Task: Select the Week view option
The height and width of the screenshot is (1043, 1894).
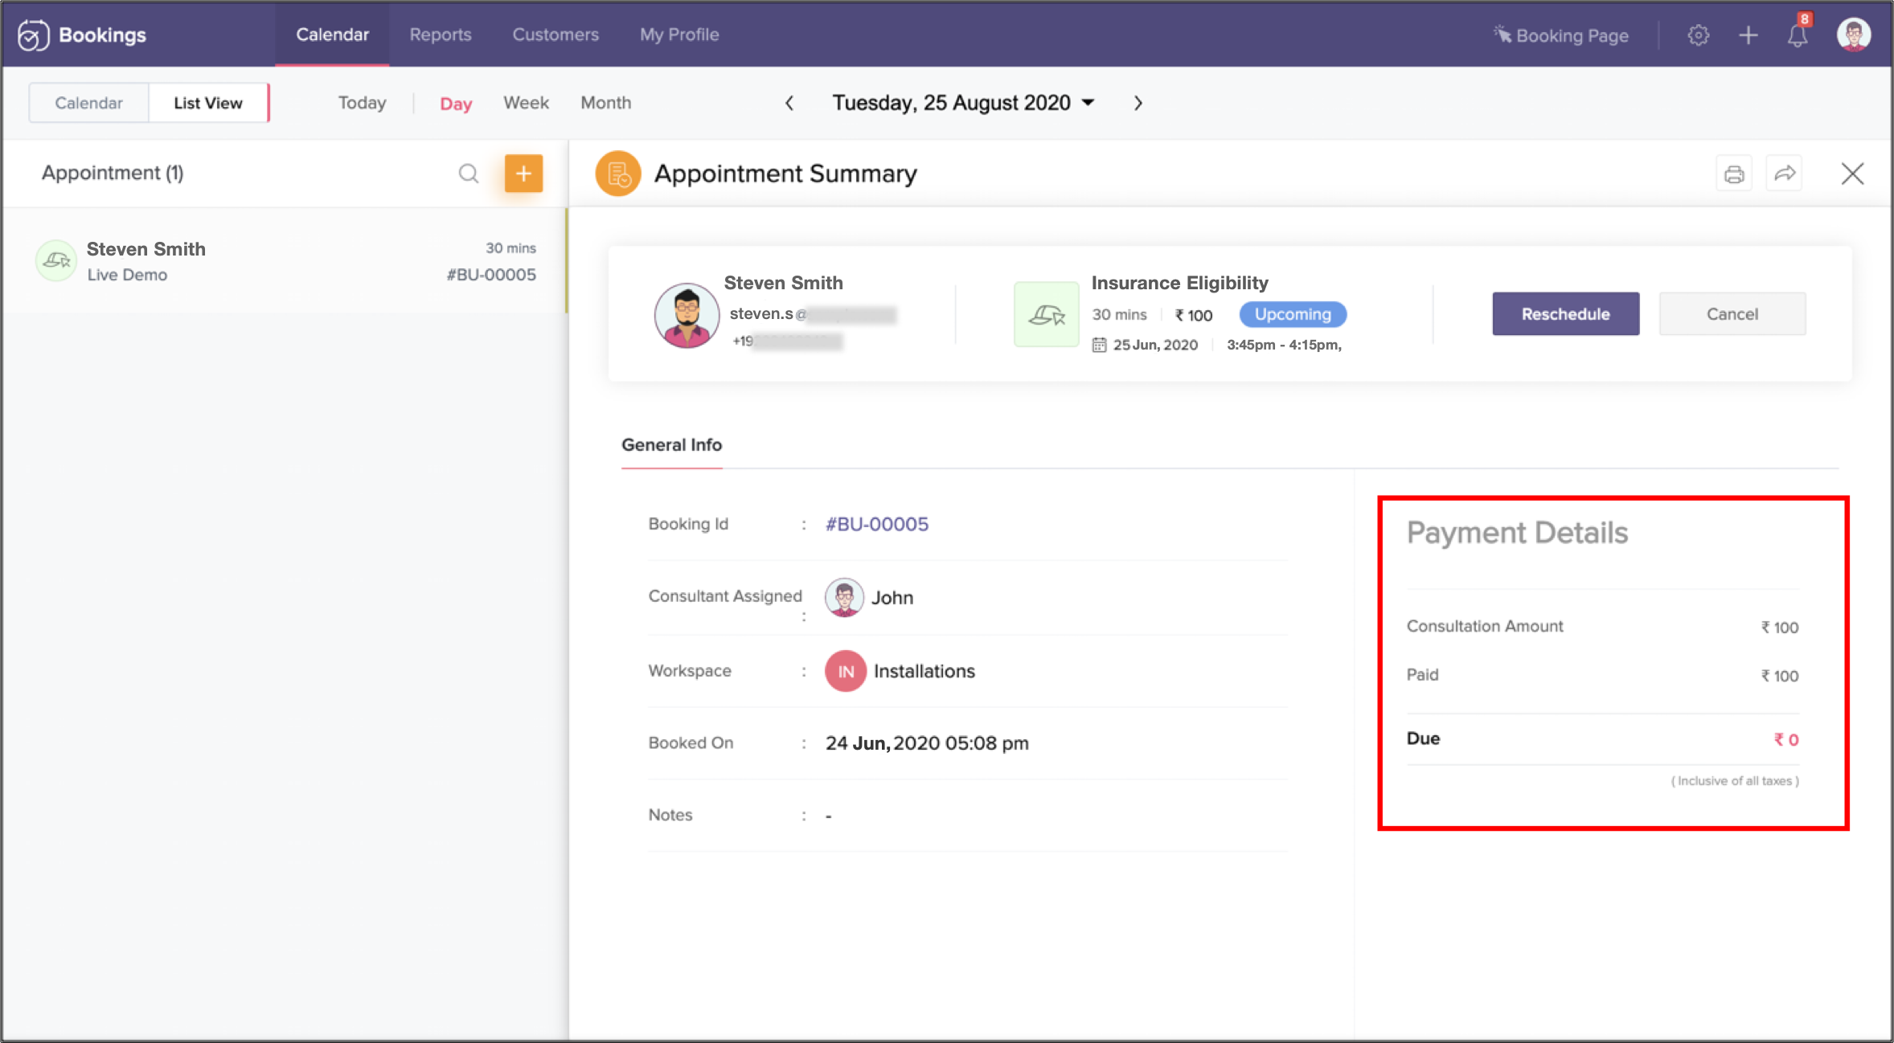Action: pos(526,103)
